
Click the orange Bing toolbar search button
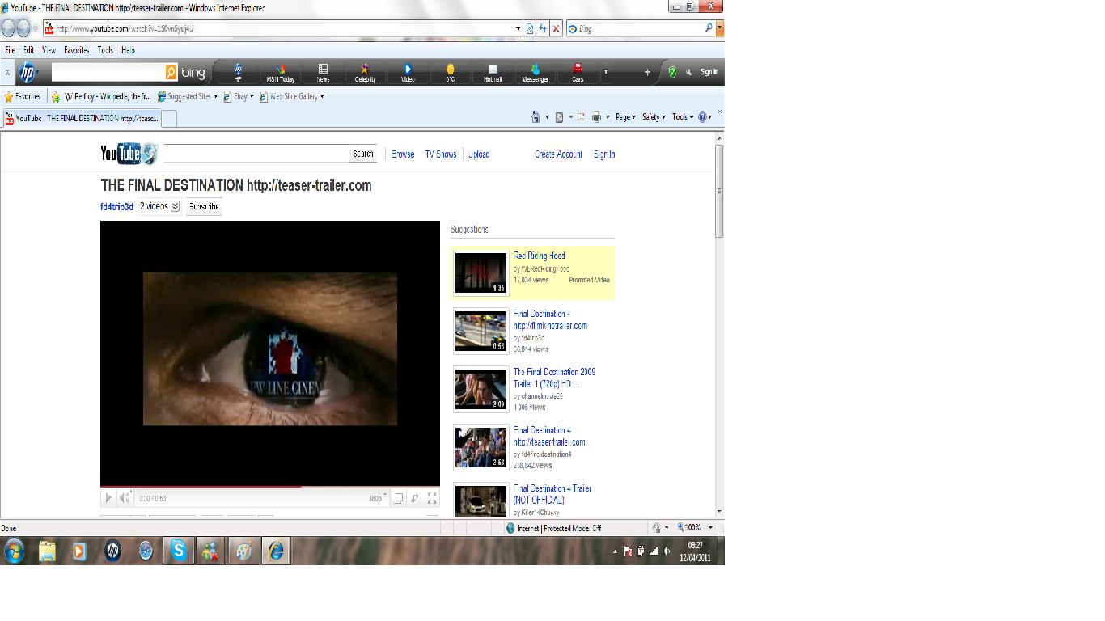pos(171,72)
